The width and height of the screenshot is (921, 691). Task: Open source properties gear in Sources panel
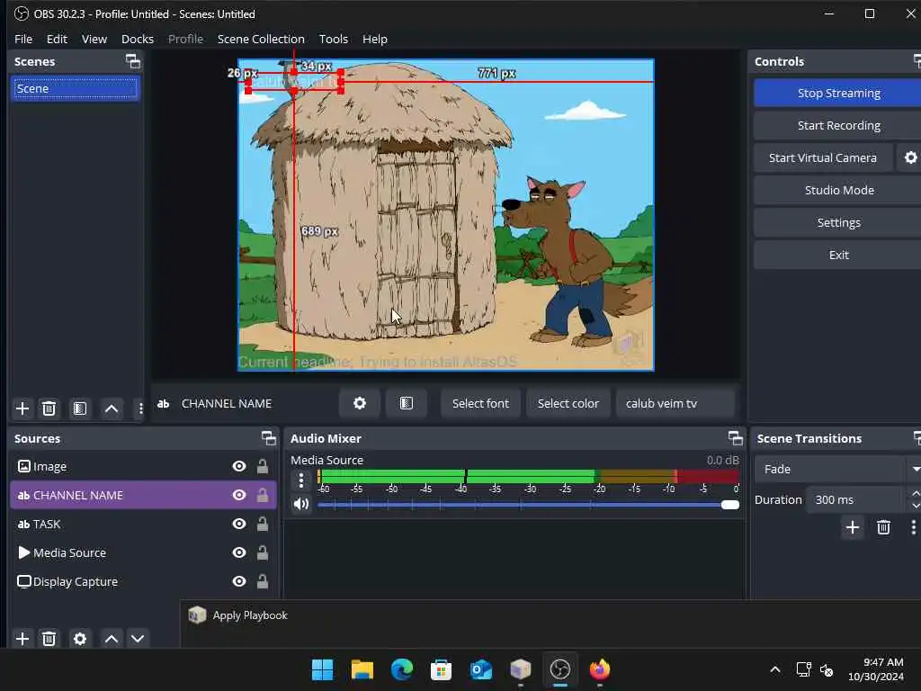point(80,639)
